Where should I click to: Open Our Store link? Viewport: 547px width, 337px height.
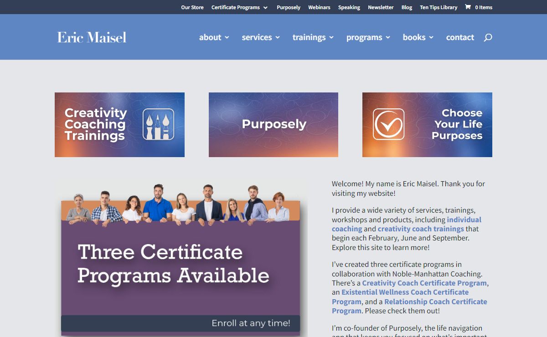pyautogui.click(x=192, y=7)
